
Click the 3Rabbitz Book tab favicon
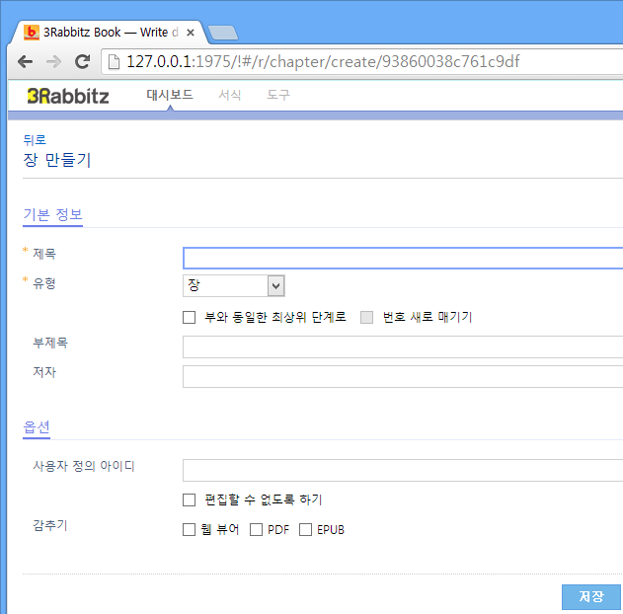(31, 33)
